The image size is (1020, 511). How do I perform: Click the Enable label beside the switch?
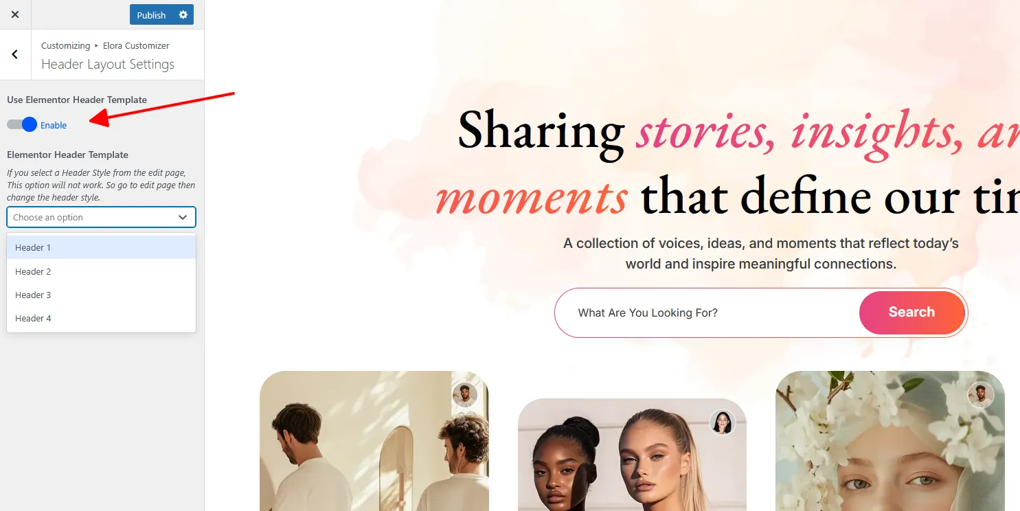(54, 125)
